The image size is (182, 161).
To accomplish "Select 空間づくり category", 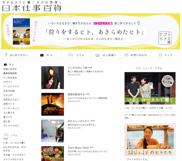I will pyautogui.click(x=9, y=104).
